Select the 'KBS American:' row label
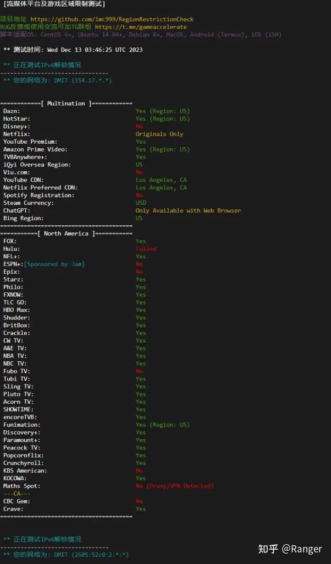Image resolution: width=331 pixels, height=564 pixels. (25, 470)
